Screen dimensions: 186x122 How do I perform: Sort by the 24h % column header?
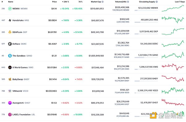click(x=65, y=2)
